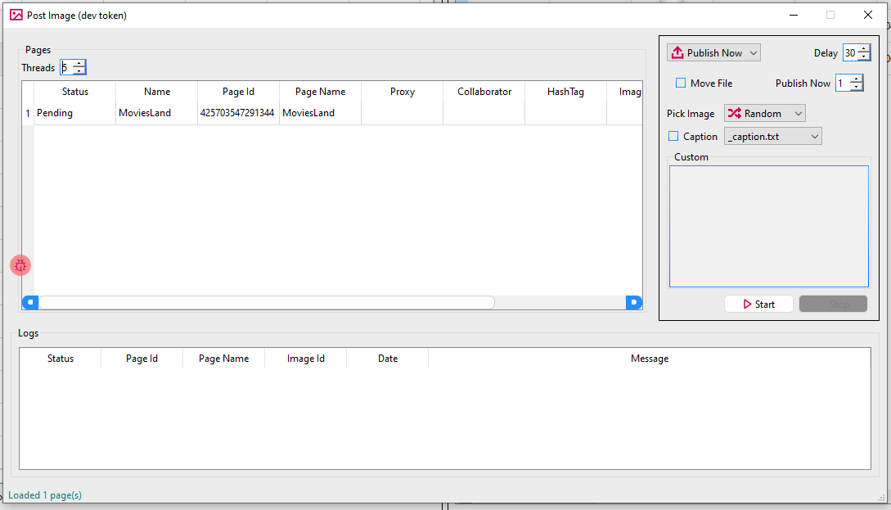Click inside the Custom text area

768,226
